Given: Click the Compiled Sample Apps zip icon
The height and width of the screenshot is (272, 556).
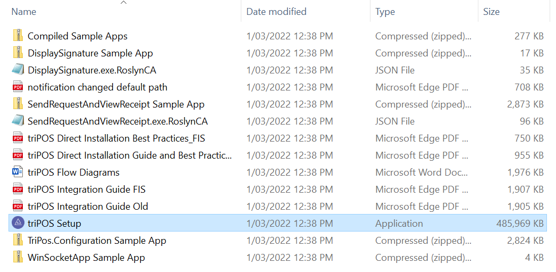Looking at the screenshot, I should (18, 36).
